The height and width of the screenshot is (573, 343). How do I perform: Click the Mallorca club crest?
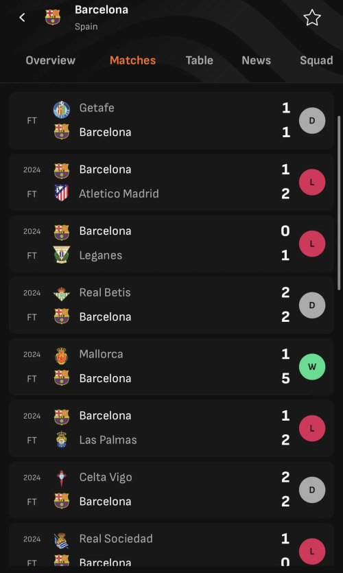click(x=61, y=355)
